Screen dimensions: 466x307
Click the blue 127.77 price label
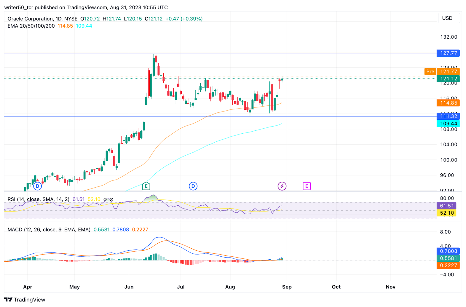point(448,53)
